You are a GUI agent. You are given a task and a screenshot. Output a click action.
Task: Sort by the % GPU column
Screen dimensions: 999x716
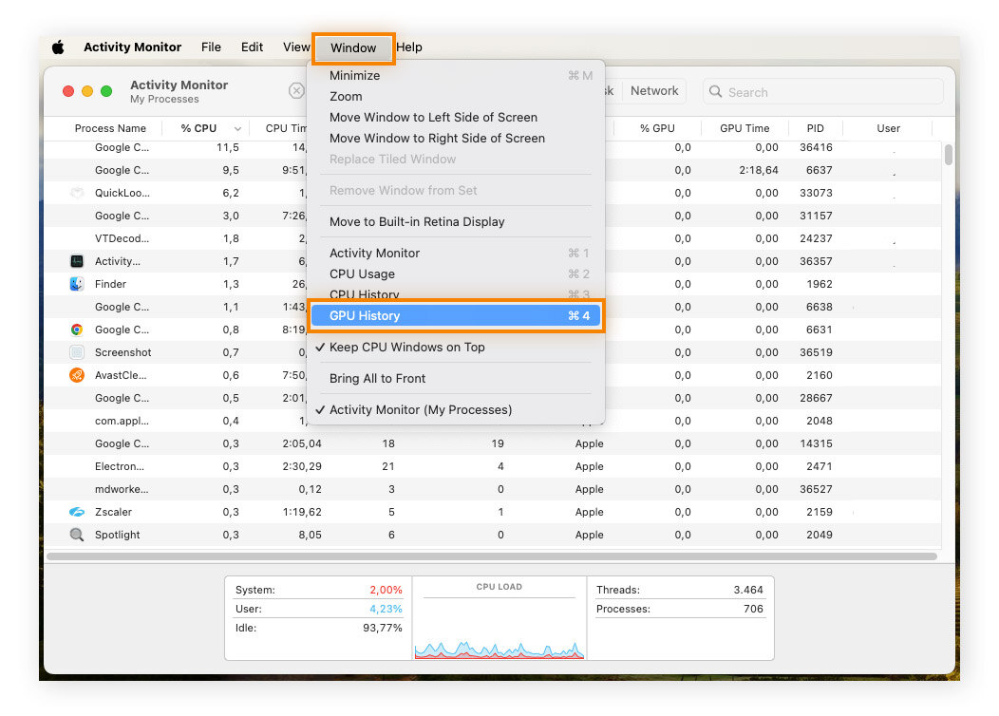click(657, 129)
